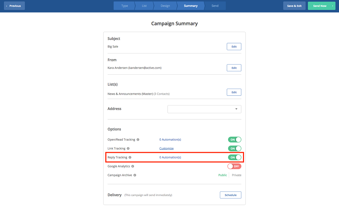Open the List step tab
Image resolution: width=339 pixels, height=208 pixels.
(x=144, y=6)
